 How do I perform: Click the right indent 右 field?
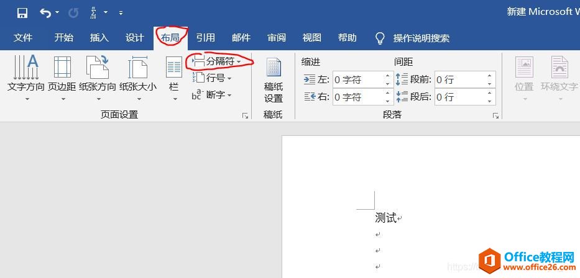coord(357,97)
